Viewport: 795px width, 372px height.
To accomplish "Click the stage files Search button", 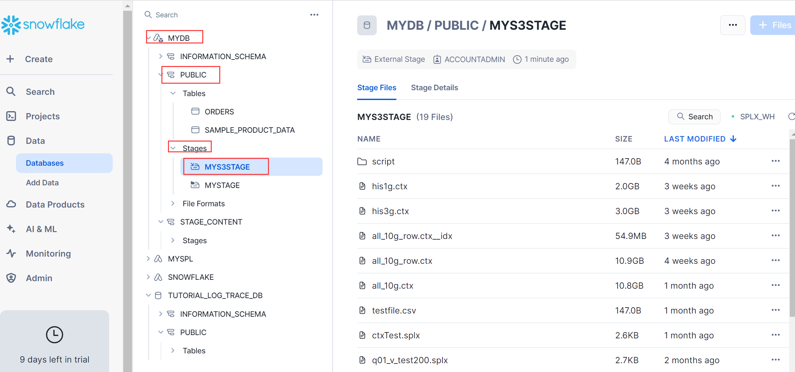I will [x=694, y=117].
